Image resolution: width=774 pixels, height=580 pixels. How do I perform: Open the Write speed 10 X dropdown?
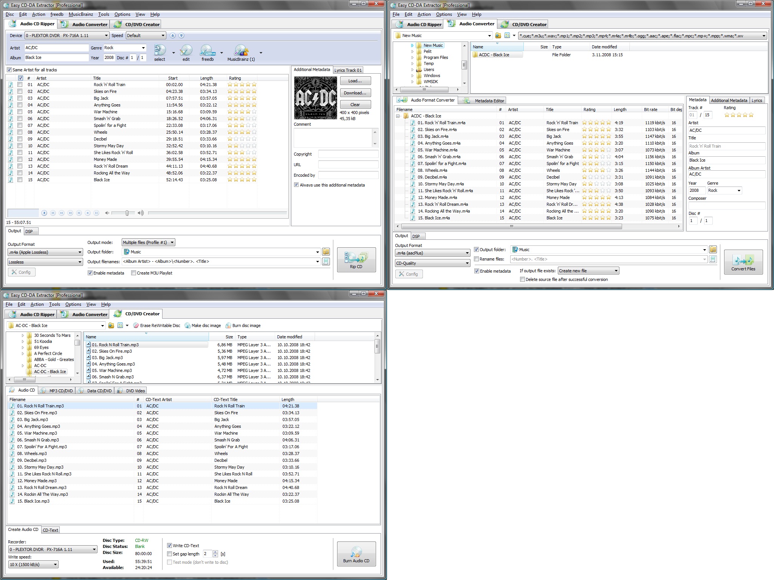33,565
